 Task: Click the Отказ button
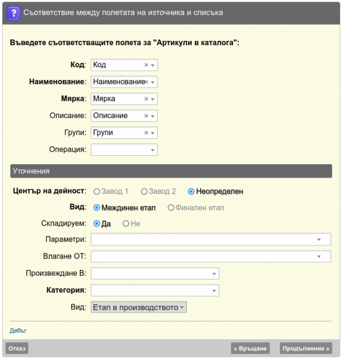(x=17, y=349)
